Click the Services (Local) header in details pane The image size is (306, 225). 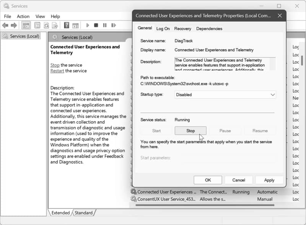click(77, 37)
